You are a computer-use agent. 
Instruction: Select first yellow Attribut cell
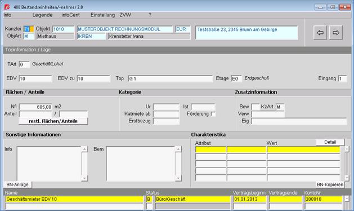pos(210,150)
